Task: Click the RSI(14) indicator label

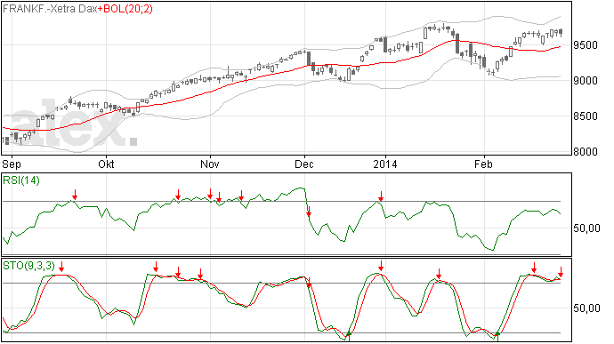Action: coord(21,180)
